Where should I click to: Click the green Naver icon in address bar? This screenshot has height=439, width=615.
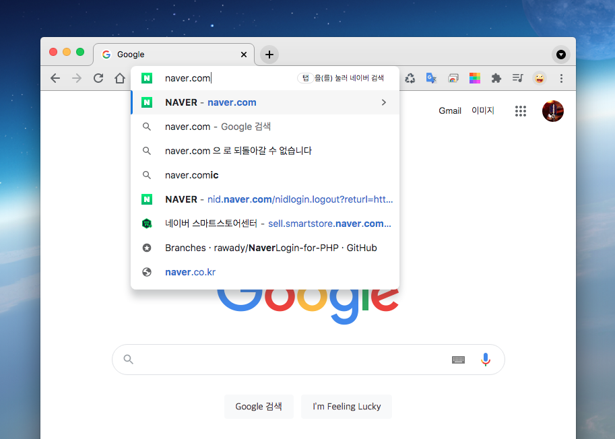(x=147, y=78)
